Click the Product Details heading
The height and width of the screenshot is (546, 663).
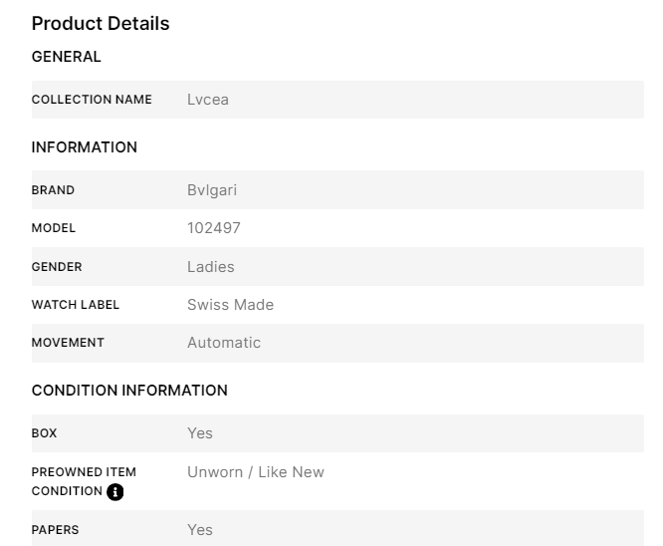coord(101,23)
